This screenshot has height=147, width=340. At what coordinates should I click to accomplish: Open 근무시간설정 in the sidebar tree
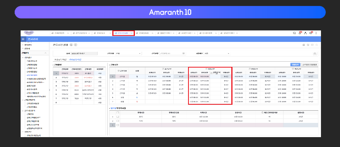click(x=32, y=75)
